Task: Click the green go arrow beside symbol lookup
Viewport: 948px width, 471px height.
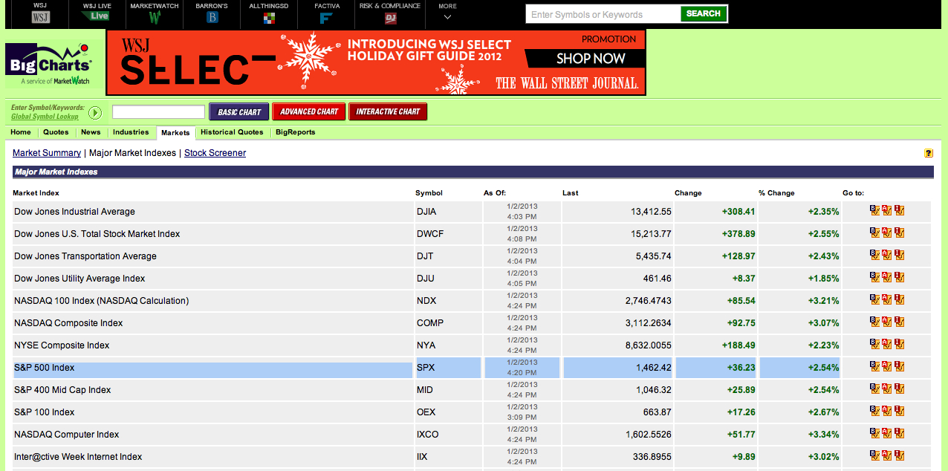Action: (95, 113)
